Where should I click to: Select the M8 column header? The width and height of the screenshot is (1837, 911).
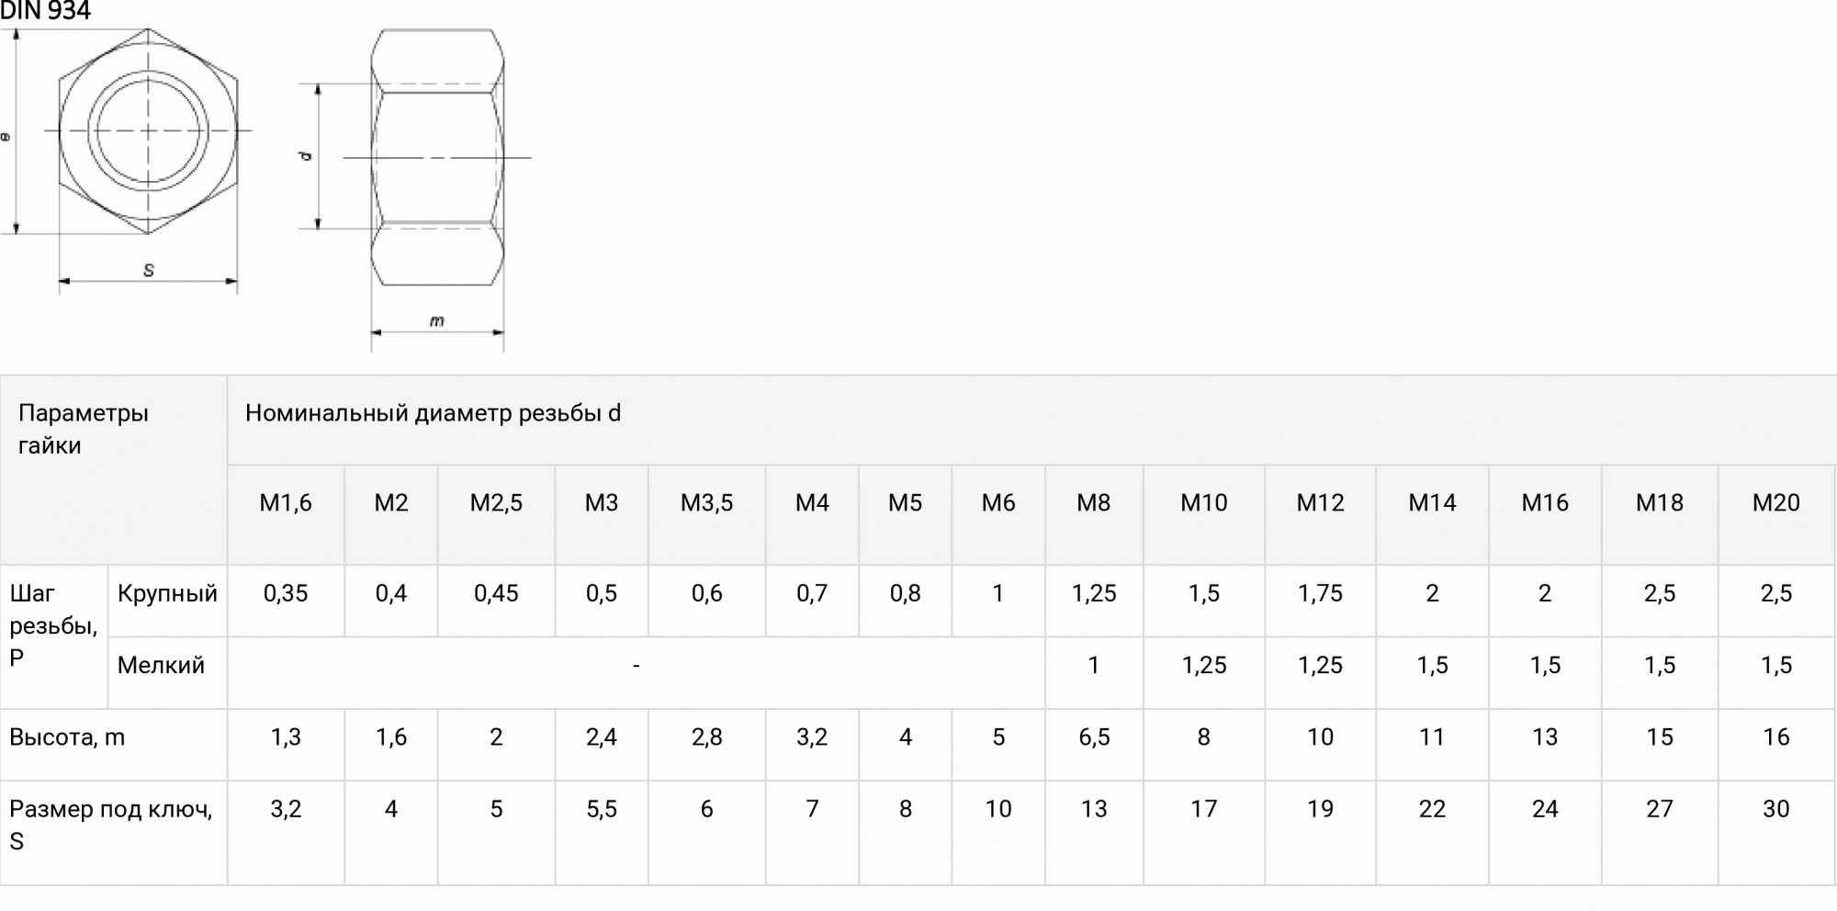(x=1093, y=503)
